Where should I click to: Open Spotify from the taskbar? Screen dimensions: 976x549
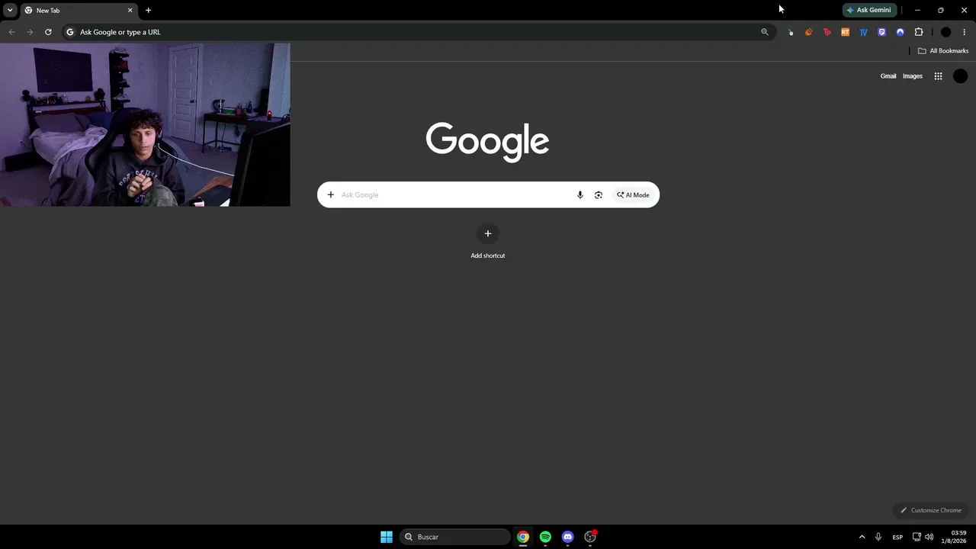click(x=545, y=537)
